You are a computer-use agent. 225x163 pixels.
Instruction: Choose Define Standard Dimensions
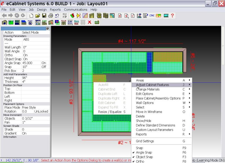[x=162, y=125]
